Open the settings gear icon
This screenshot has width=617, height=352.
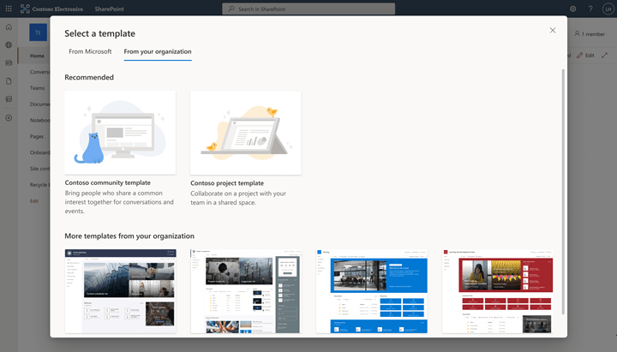click(x=573, y=9)
